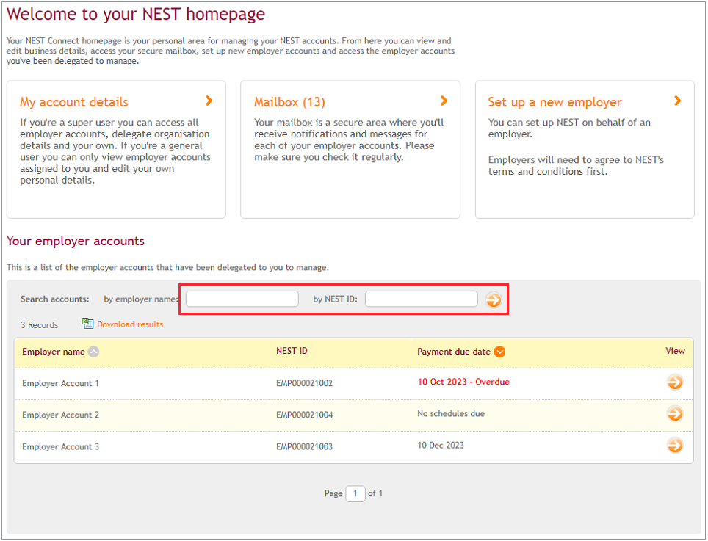Open Employer Account 2 view arrow
The image size is (708, 541).
pyautogui.click(x=675, y=414)
